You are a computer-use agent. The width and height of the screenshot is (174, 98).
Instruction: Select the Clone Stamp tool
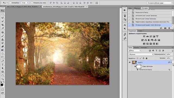[2, 39]
